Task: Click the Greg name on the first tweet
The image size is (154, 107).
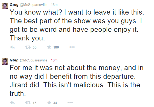Action: [14, 5]
